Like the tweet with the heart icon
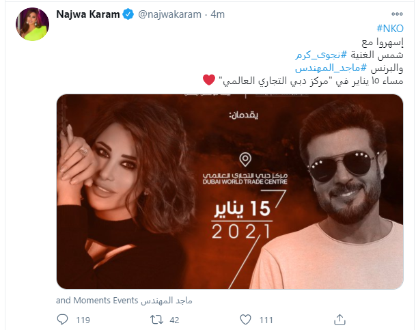This screenshot has height=330, width=416. pyautogui.click(x=245, y=320)
